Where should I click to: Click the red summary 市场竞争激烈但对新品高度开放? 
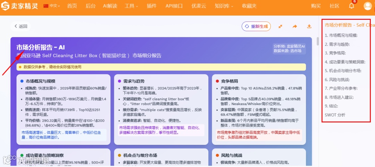pos(259,135)
